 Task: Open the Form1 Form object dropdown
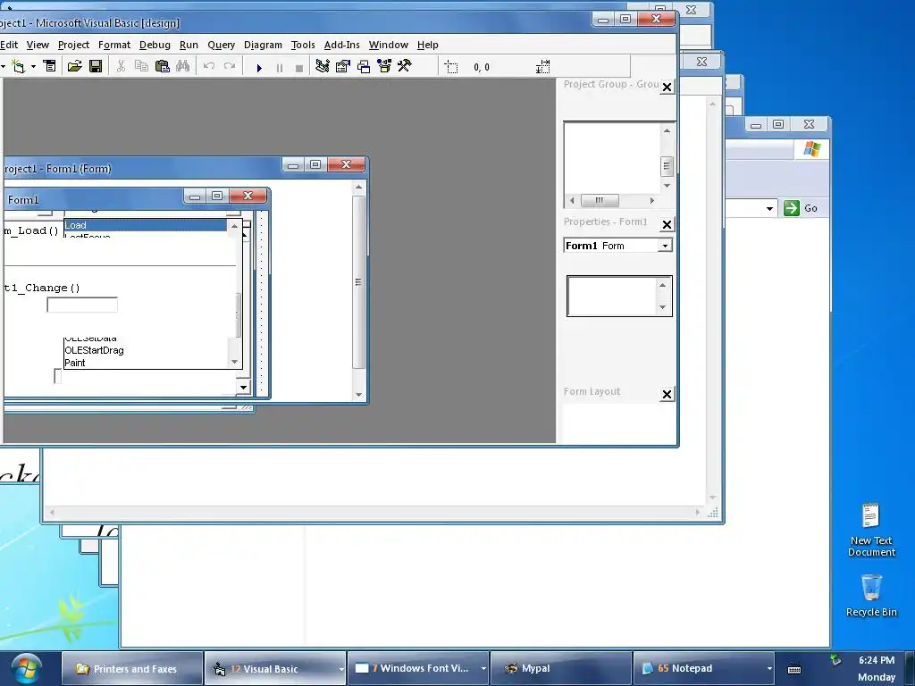tap(665, 246)
